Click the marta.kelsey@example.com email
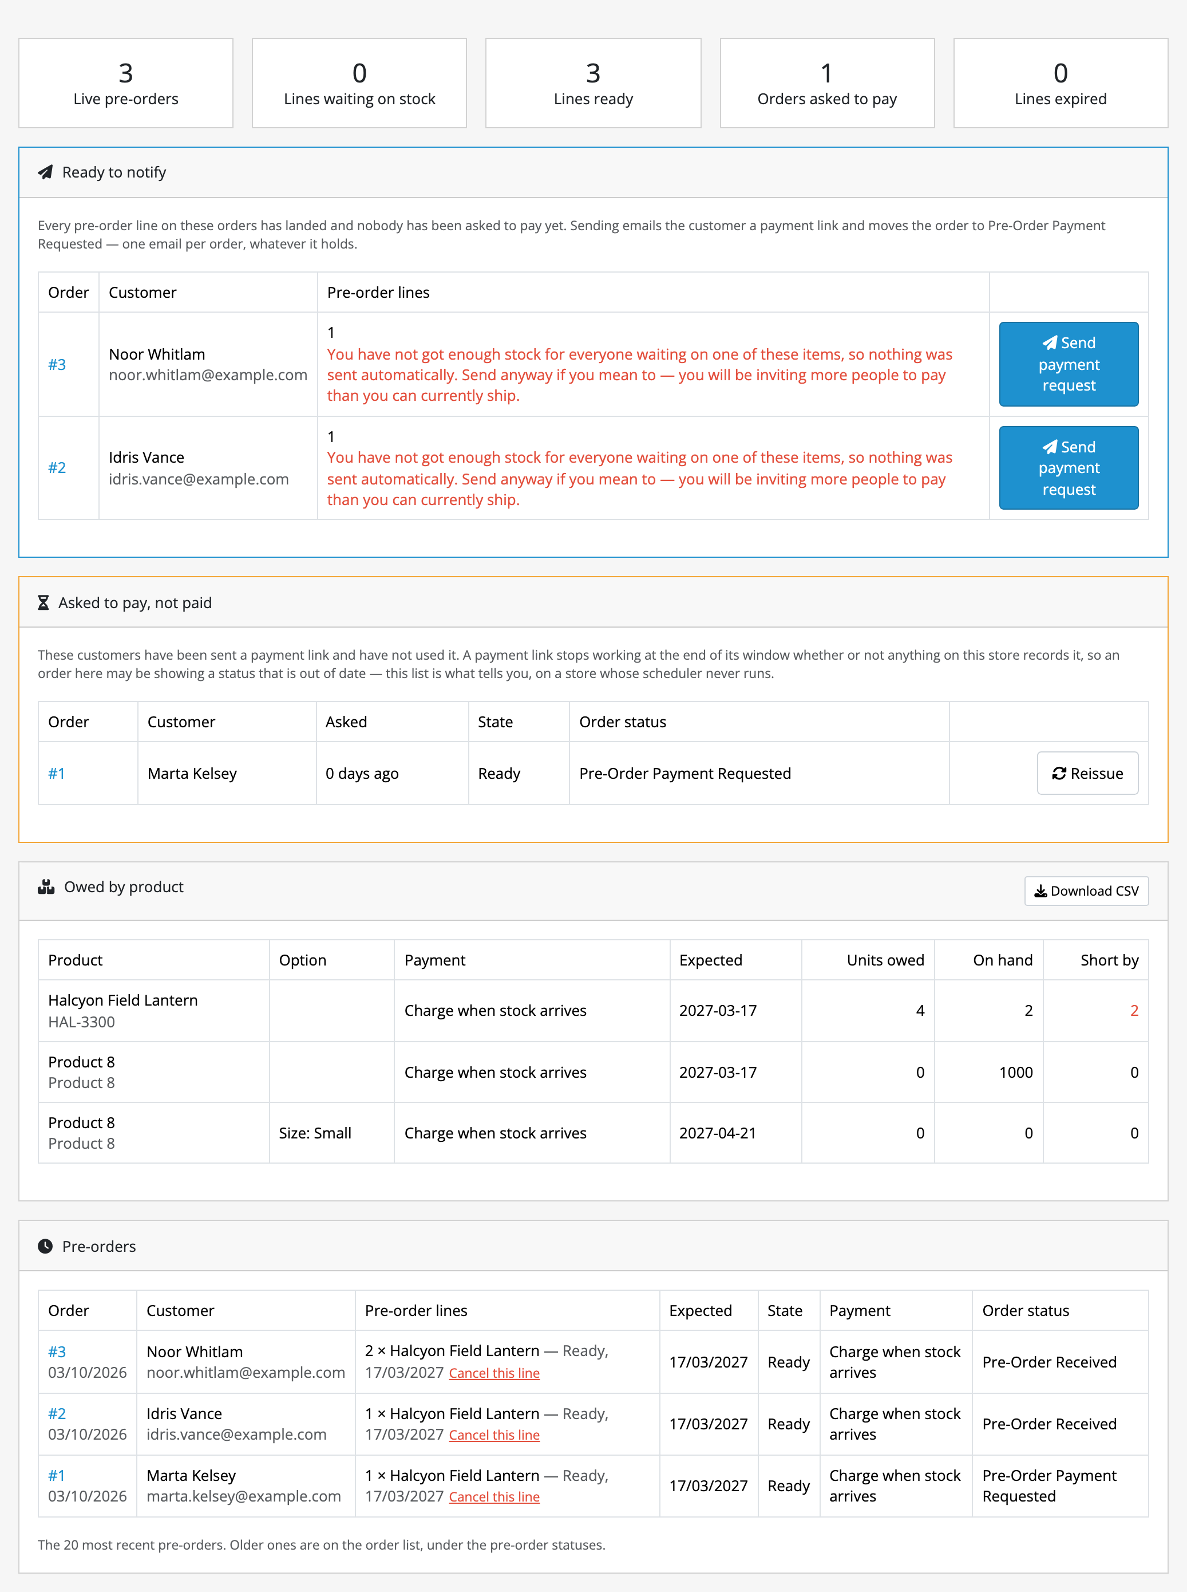 [x=244, y=1496]
